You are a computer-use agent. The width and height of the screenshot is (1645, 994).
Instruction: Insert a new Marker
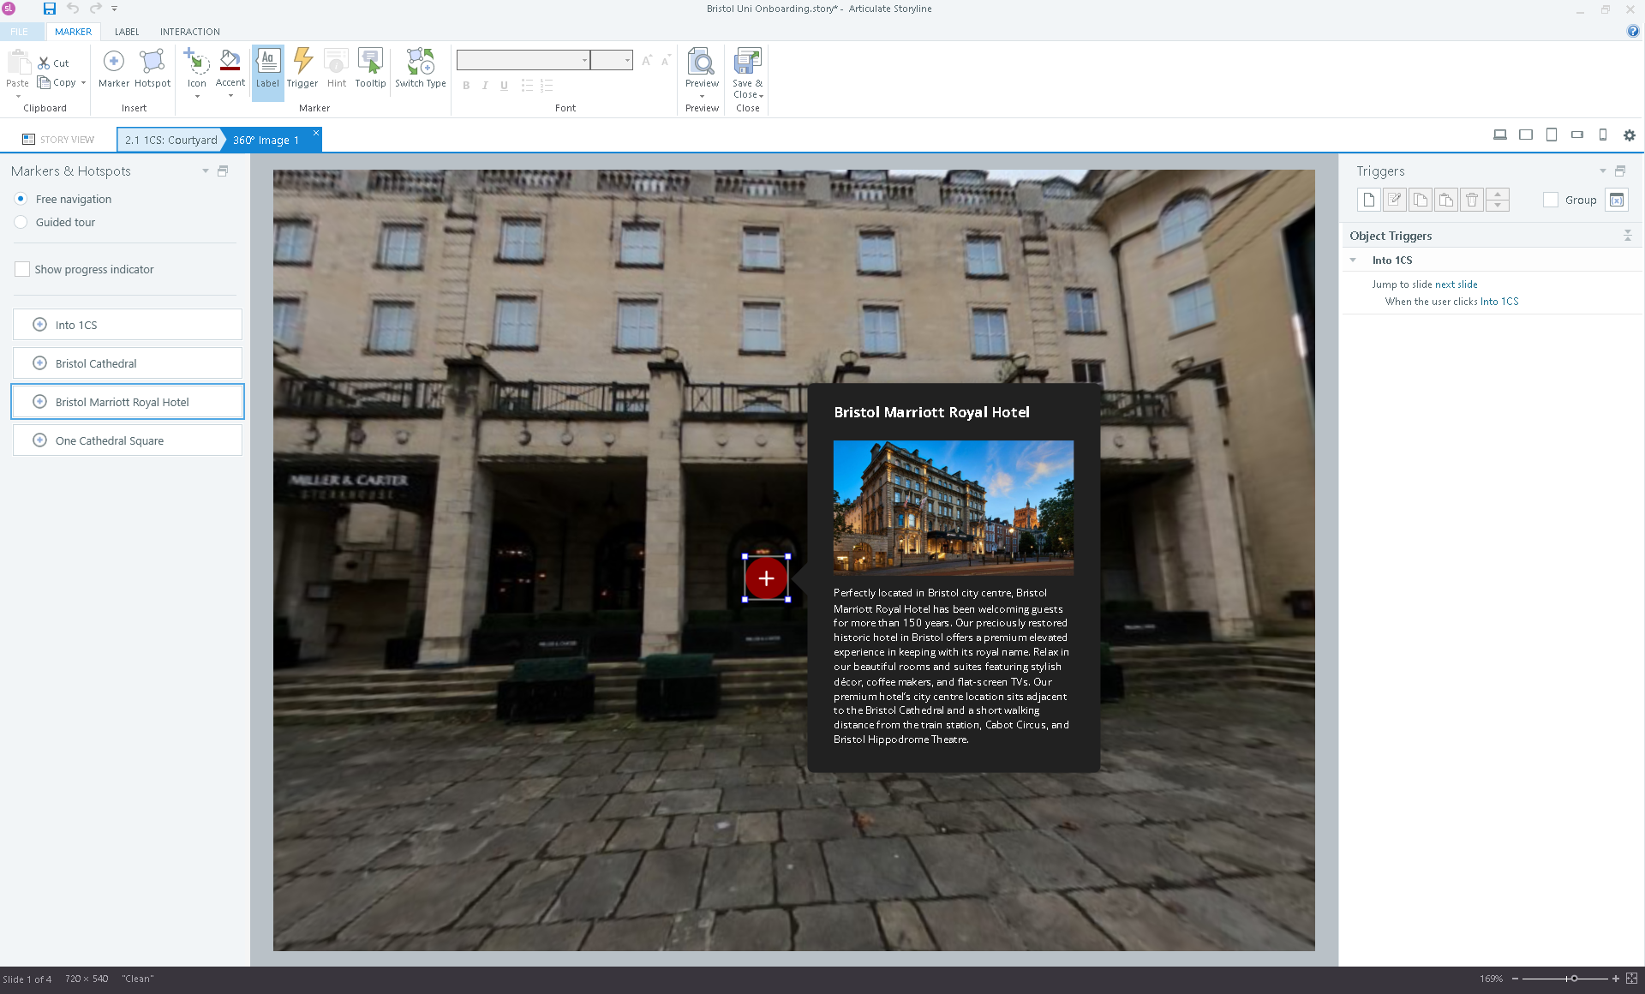coord(113,68)
